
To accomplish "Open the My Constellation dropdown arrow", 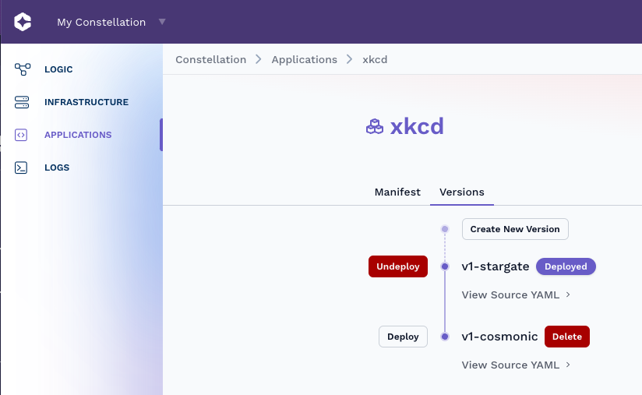I will 162,22.
